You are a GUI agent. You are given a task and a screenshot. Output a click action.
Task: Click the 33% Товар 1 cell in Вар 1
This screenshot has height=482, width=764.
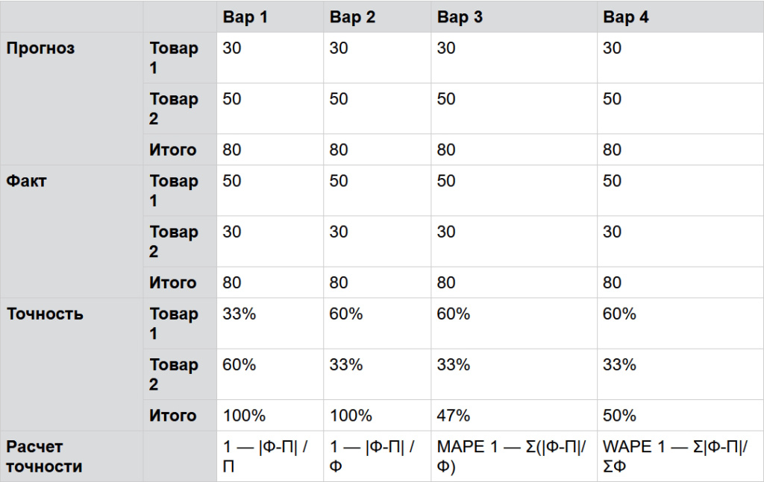click(239, 314)
